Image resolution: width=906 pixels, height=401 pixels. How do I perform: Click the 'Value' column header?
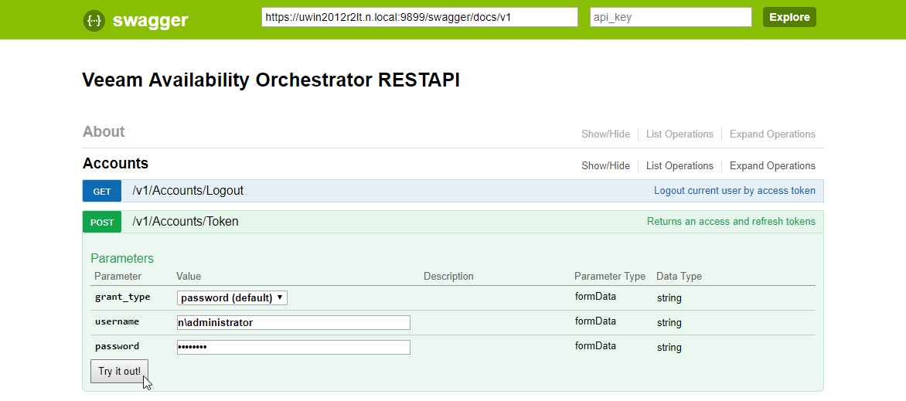click(x=189, y=276)
